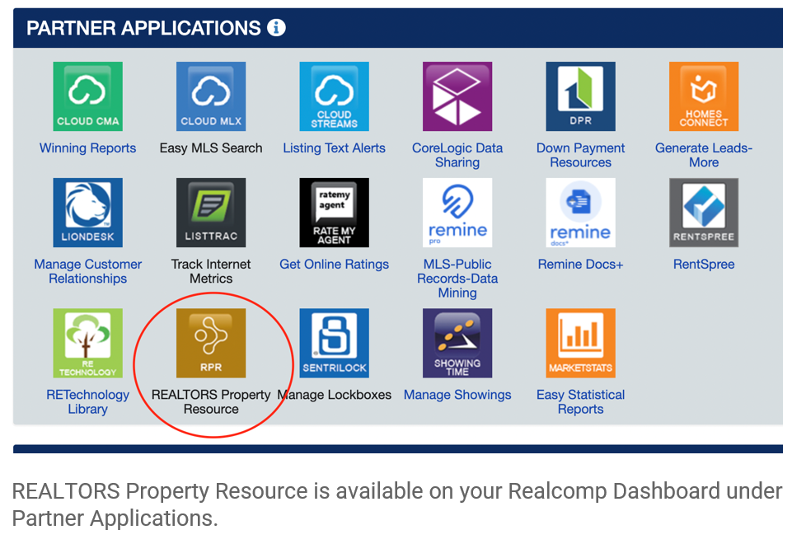
Task: Follow the Manage Showings link
Action: click(457, 395)
